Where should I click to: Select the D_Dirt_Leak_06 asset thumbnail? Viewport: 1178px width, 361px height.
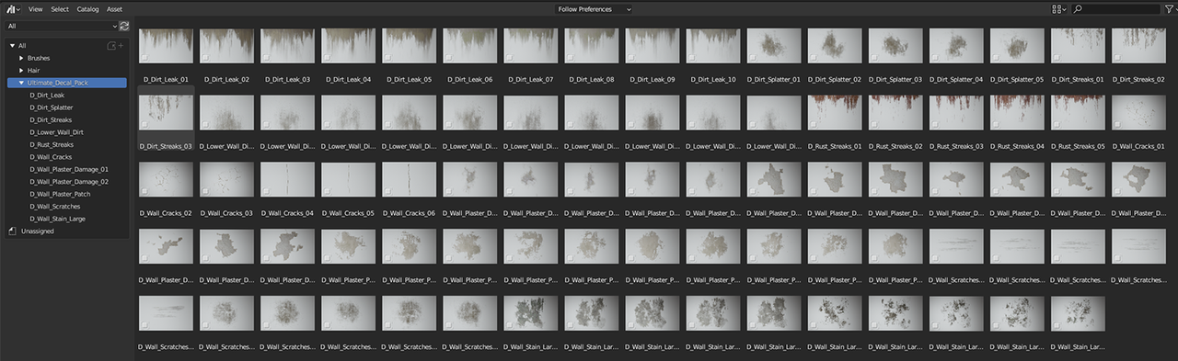coord(469,46)
